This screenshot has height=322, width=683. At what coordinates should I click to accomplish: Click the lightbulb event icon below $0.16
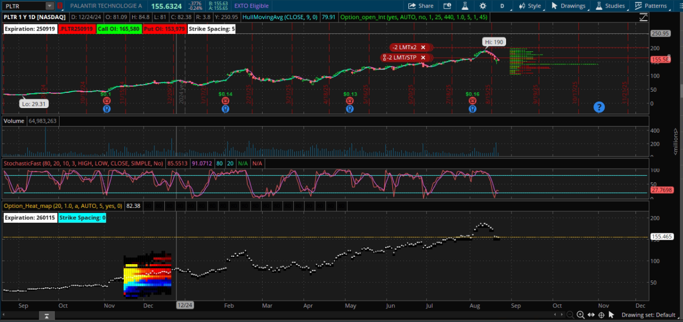click(x=472, y=109)
